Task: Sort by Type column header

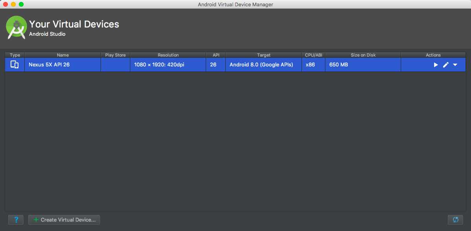Action: [x=15, y=55]
